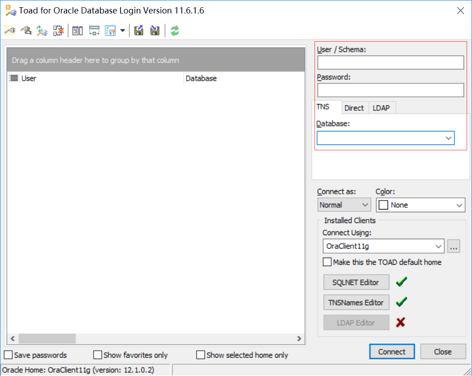Click the edit connection icon
Image resolution: width=472 pixels, height=376 pixels.
tap(26, 31)
